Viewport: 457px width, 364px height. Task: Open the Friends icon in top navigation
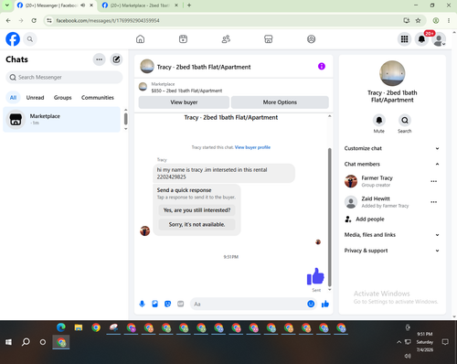(x=226, y=39)
